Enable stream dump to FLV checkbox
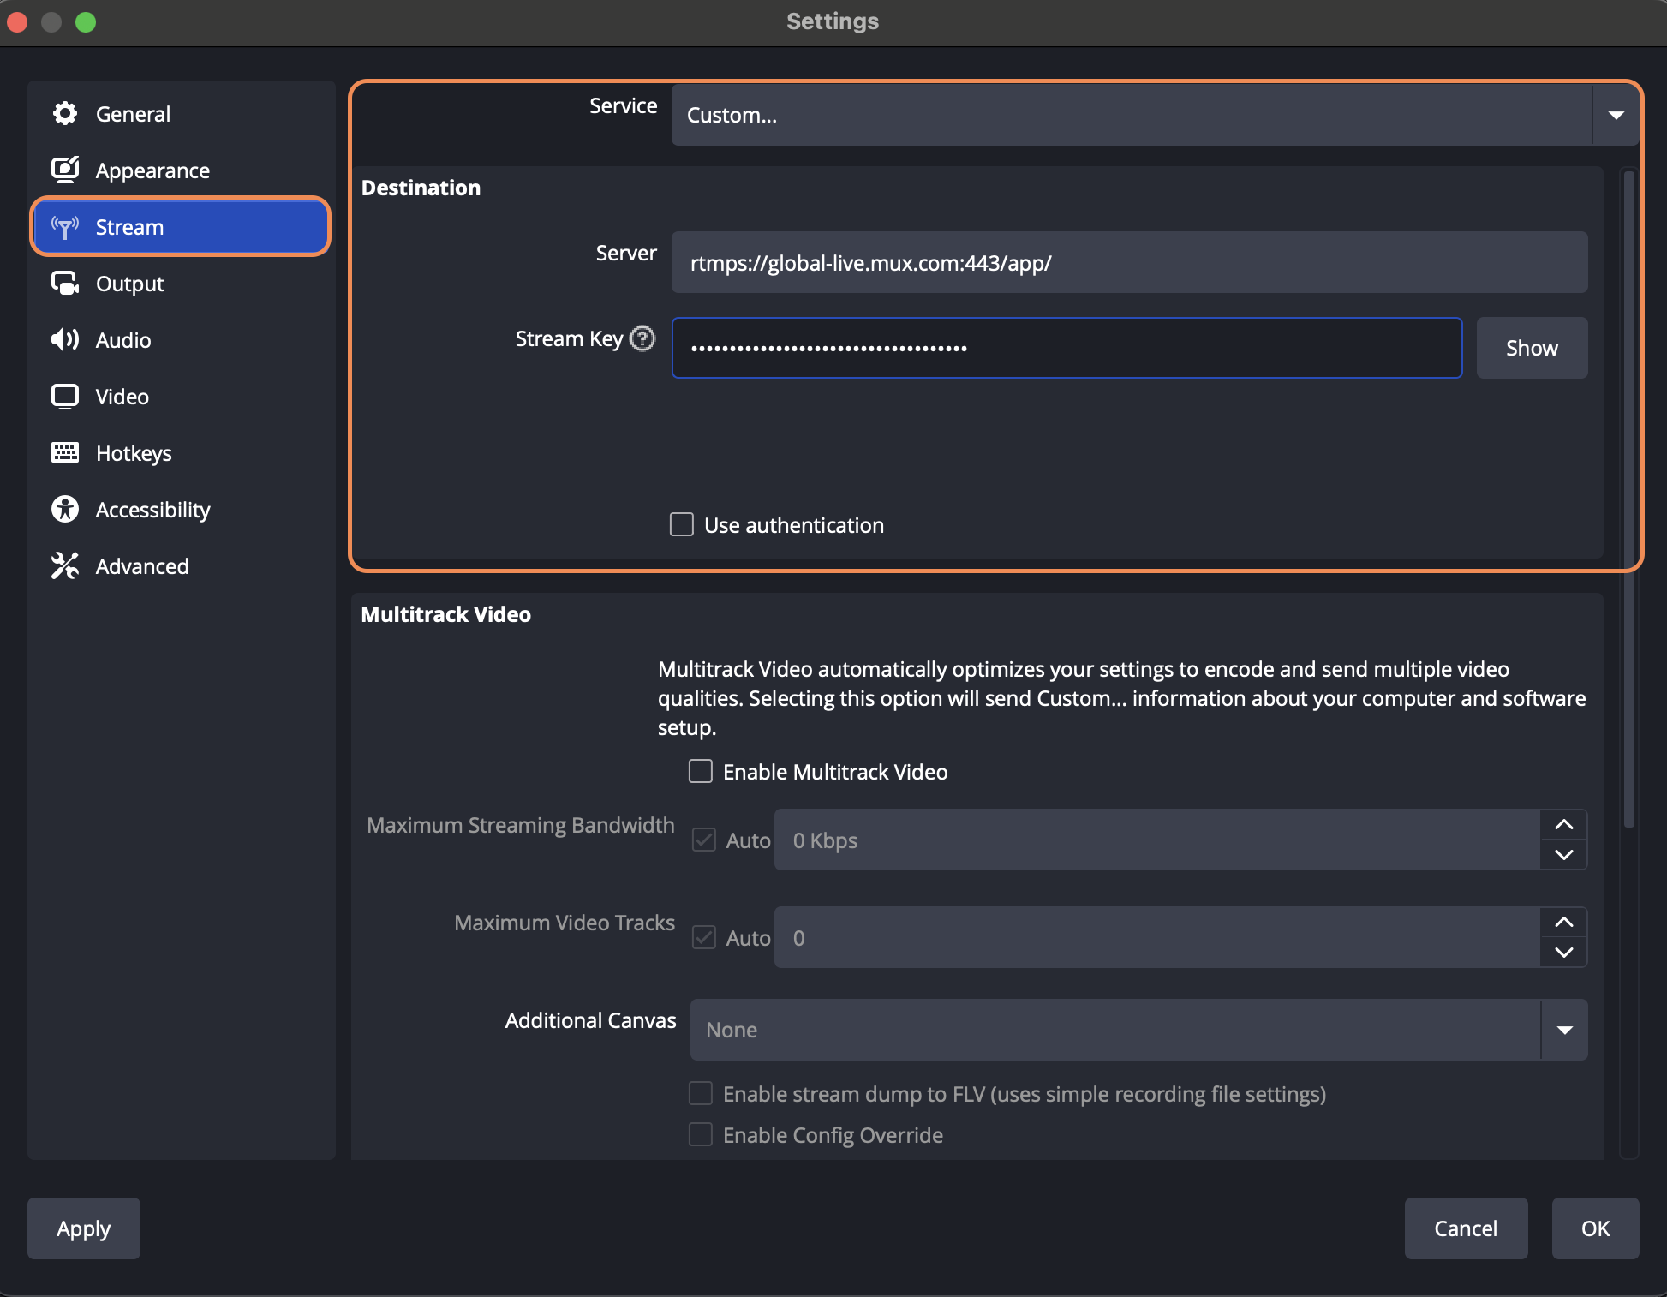Image resolution: width=1667 pixels, height=1297 pixels. [x=701, y=1093]
